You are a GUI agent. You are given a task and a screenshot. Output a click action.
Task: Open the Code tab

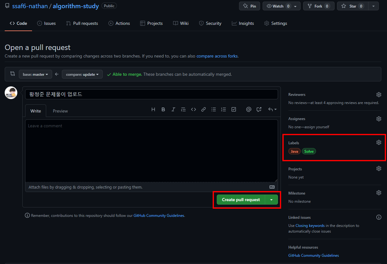18,23
